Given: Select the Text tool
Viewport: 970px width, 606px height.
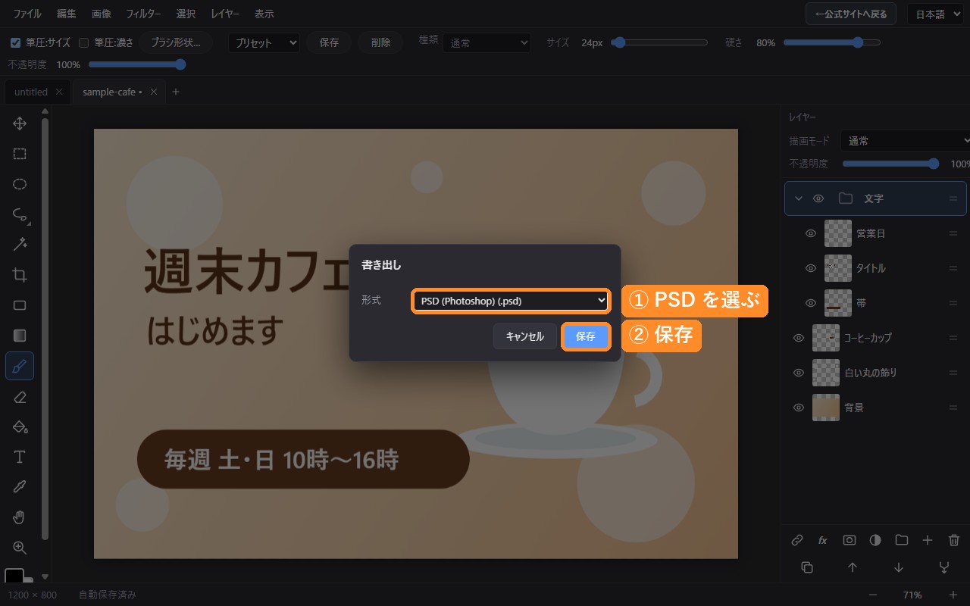Looking at the screenshot, I should coord(20,457).
